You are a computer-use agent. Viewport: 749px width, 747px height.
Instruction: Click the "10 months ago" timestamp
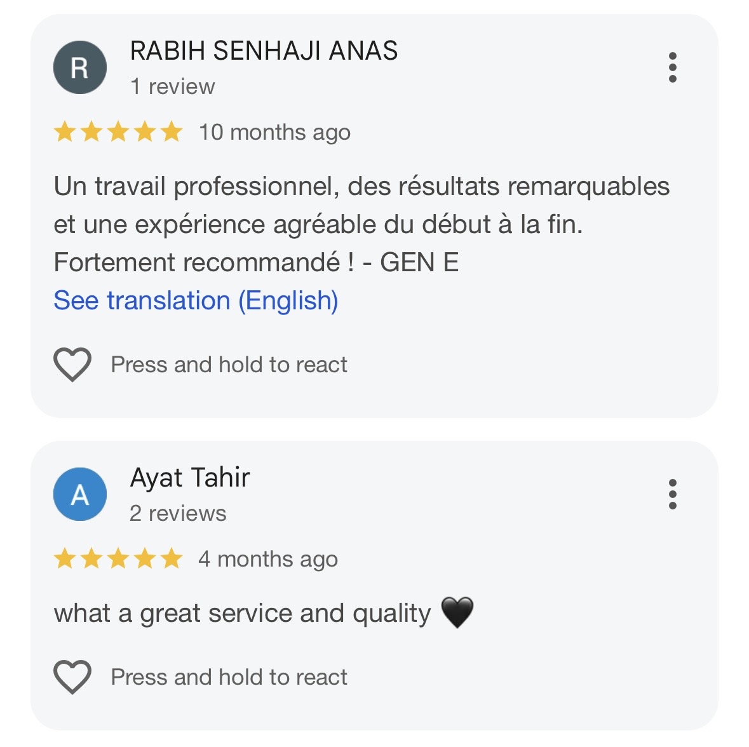274,132
